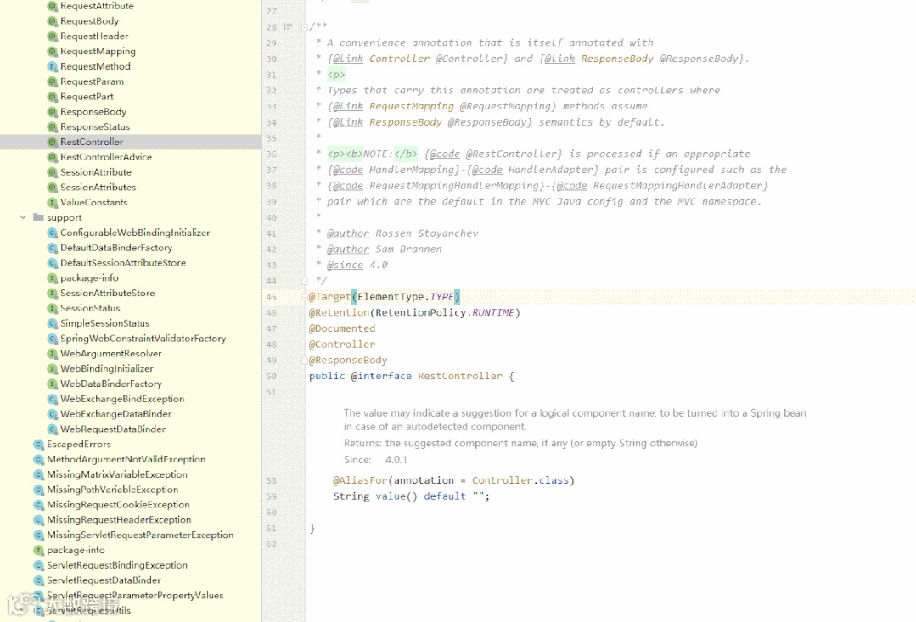Click DefaultSessionAttributeStore class icon
916x622 pixels.
(x=52, y=263)
